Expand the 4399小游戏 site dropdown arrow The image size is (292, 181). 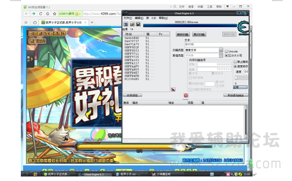80,14
